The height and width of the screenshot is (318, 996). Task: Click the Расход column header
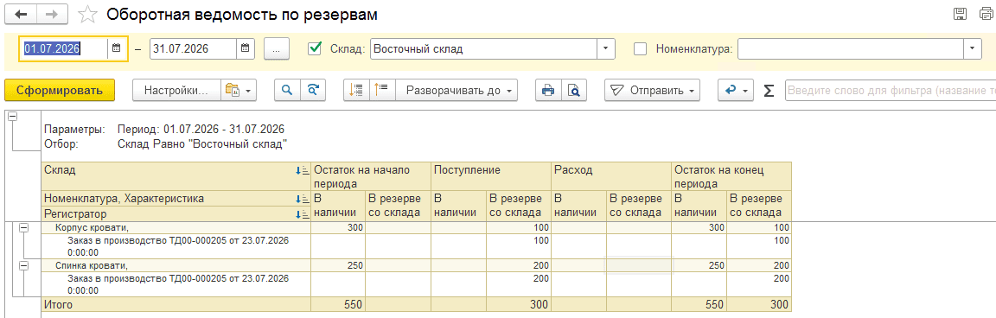(611, 176)
